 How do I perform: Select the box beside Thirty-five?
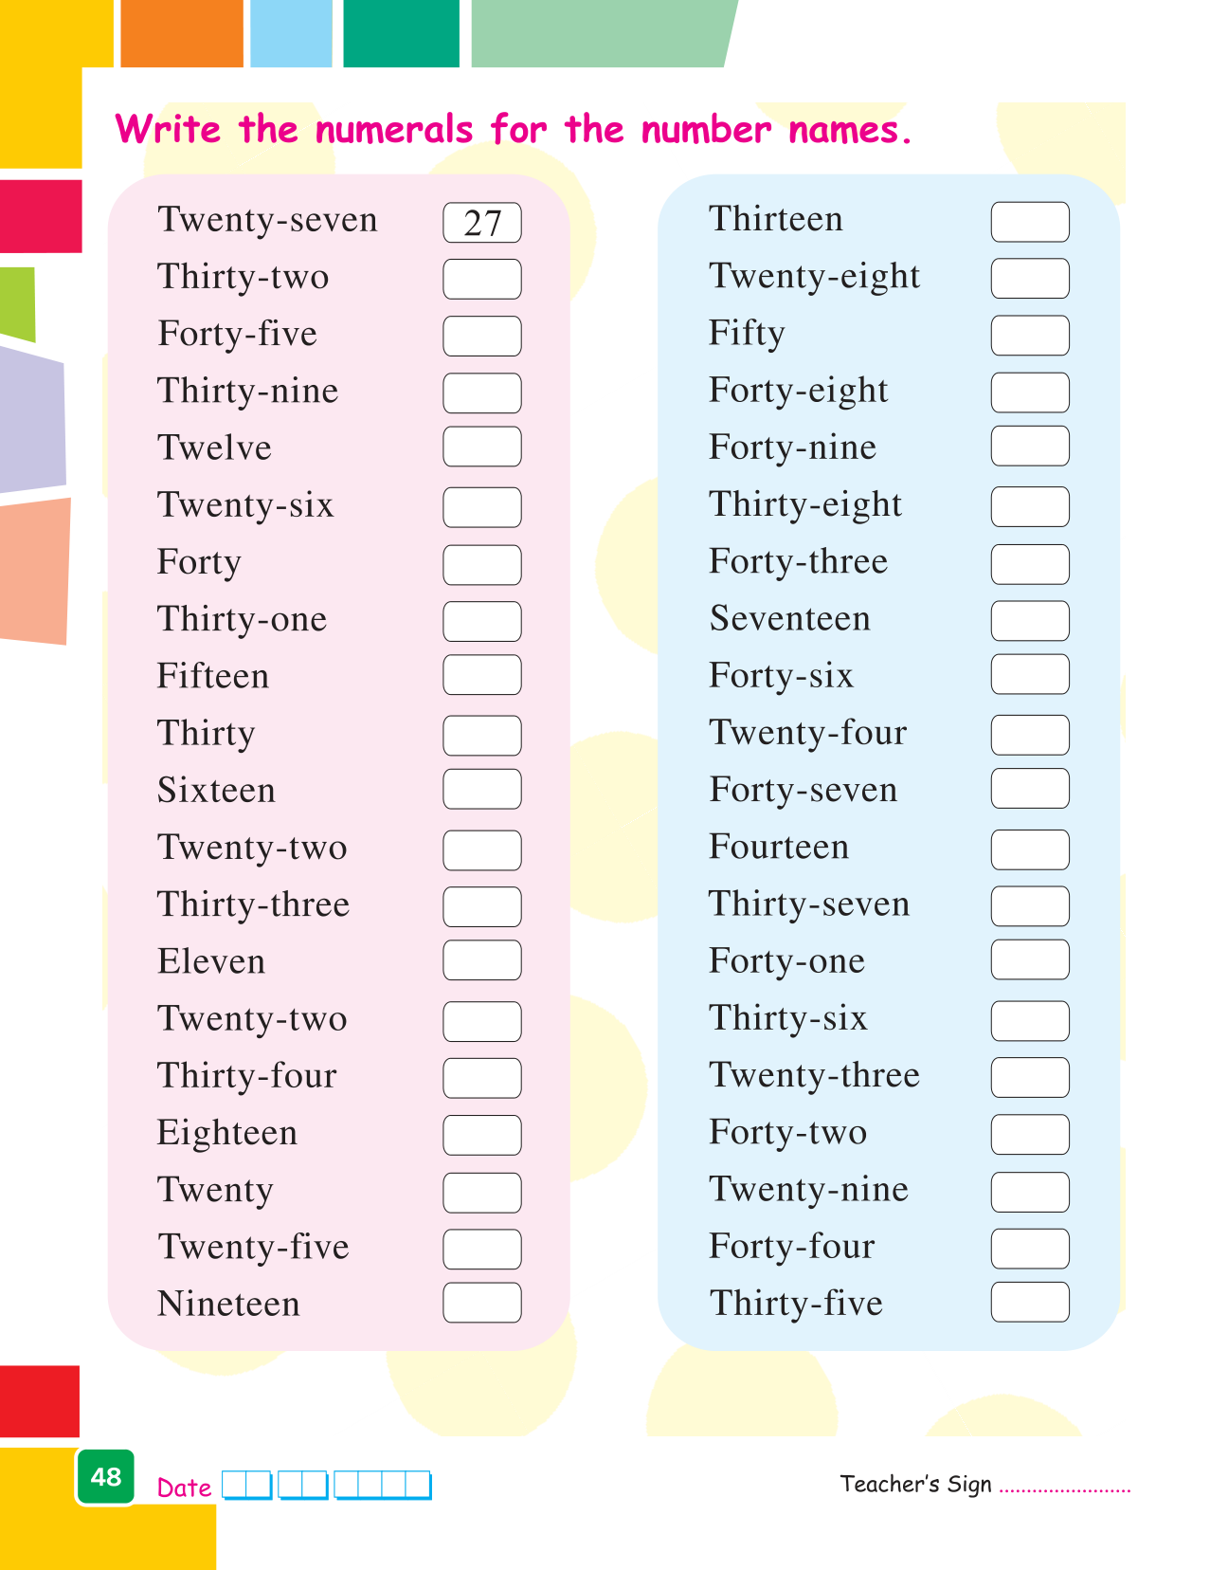[1030, 1303]
